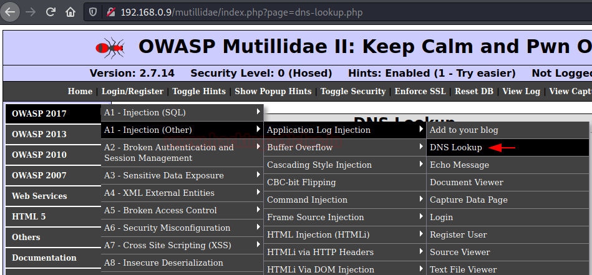Click Show Popup Hints link
592x275 pixels.
273,91
